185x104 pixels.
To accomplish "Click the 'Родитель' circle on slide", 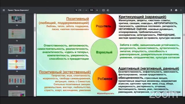I will coord(103,26).
